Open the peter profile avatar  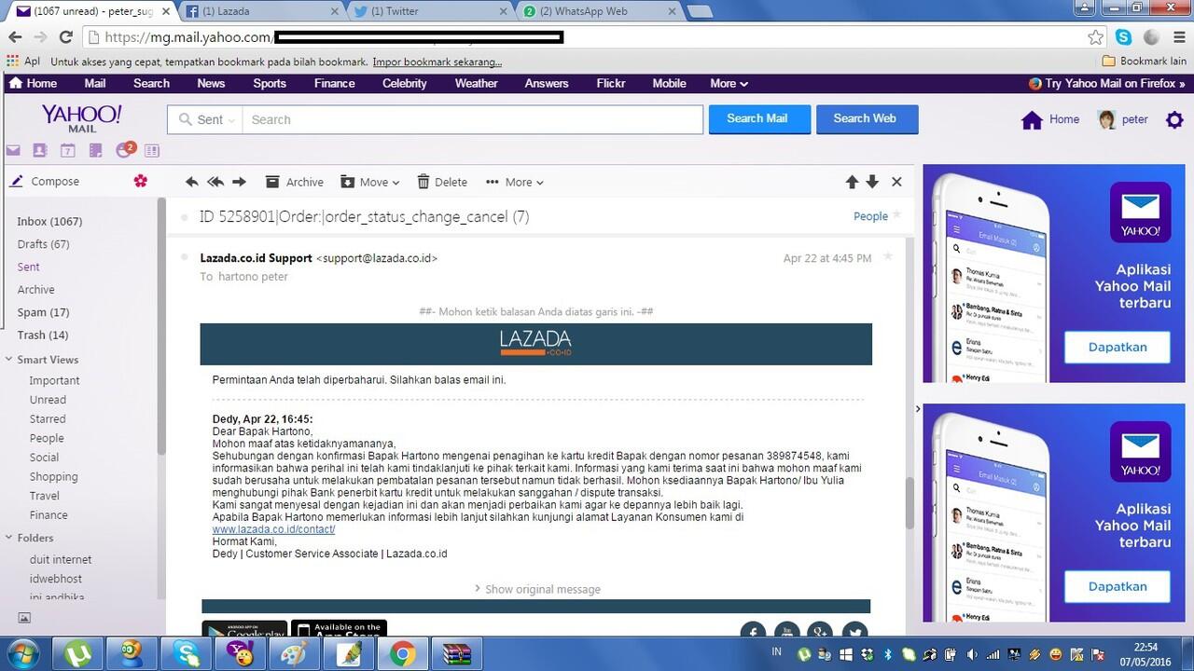[x=1107, y=120]
